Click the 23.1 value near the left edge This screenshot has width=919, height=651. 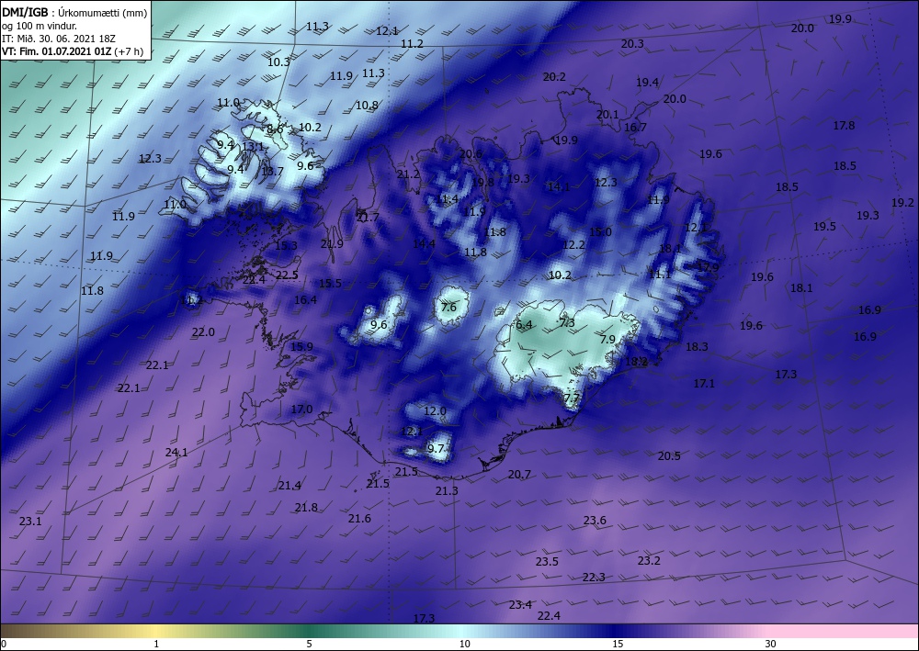coord(30,521)
